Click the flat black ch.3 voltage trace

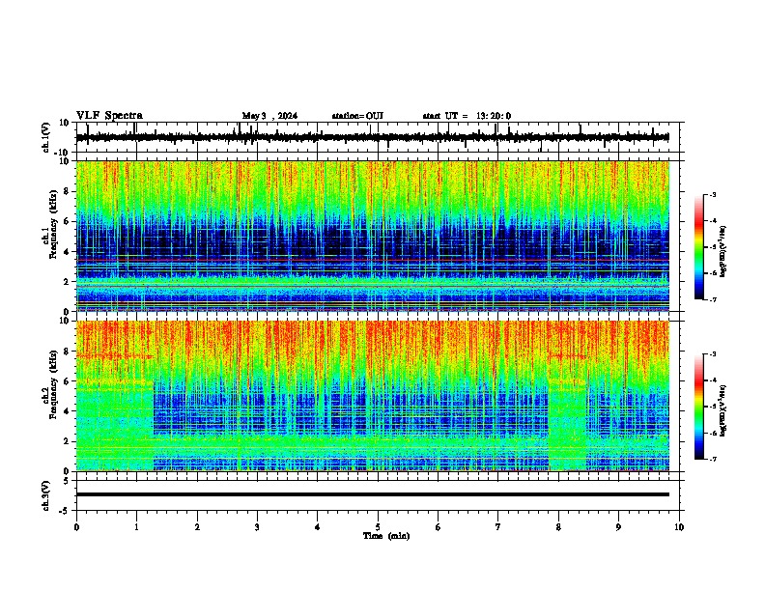[x=372, y=494]
